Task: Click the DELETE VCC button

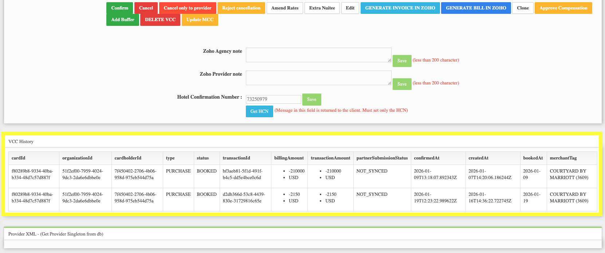Action: 160,20
